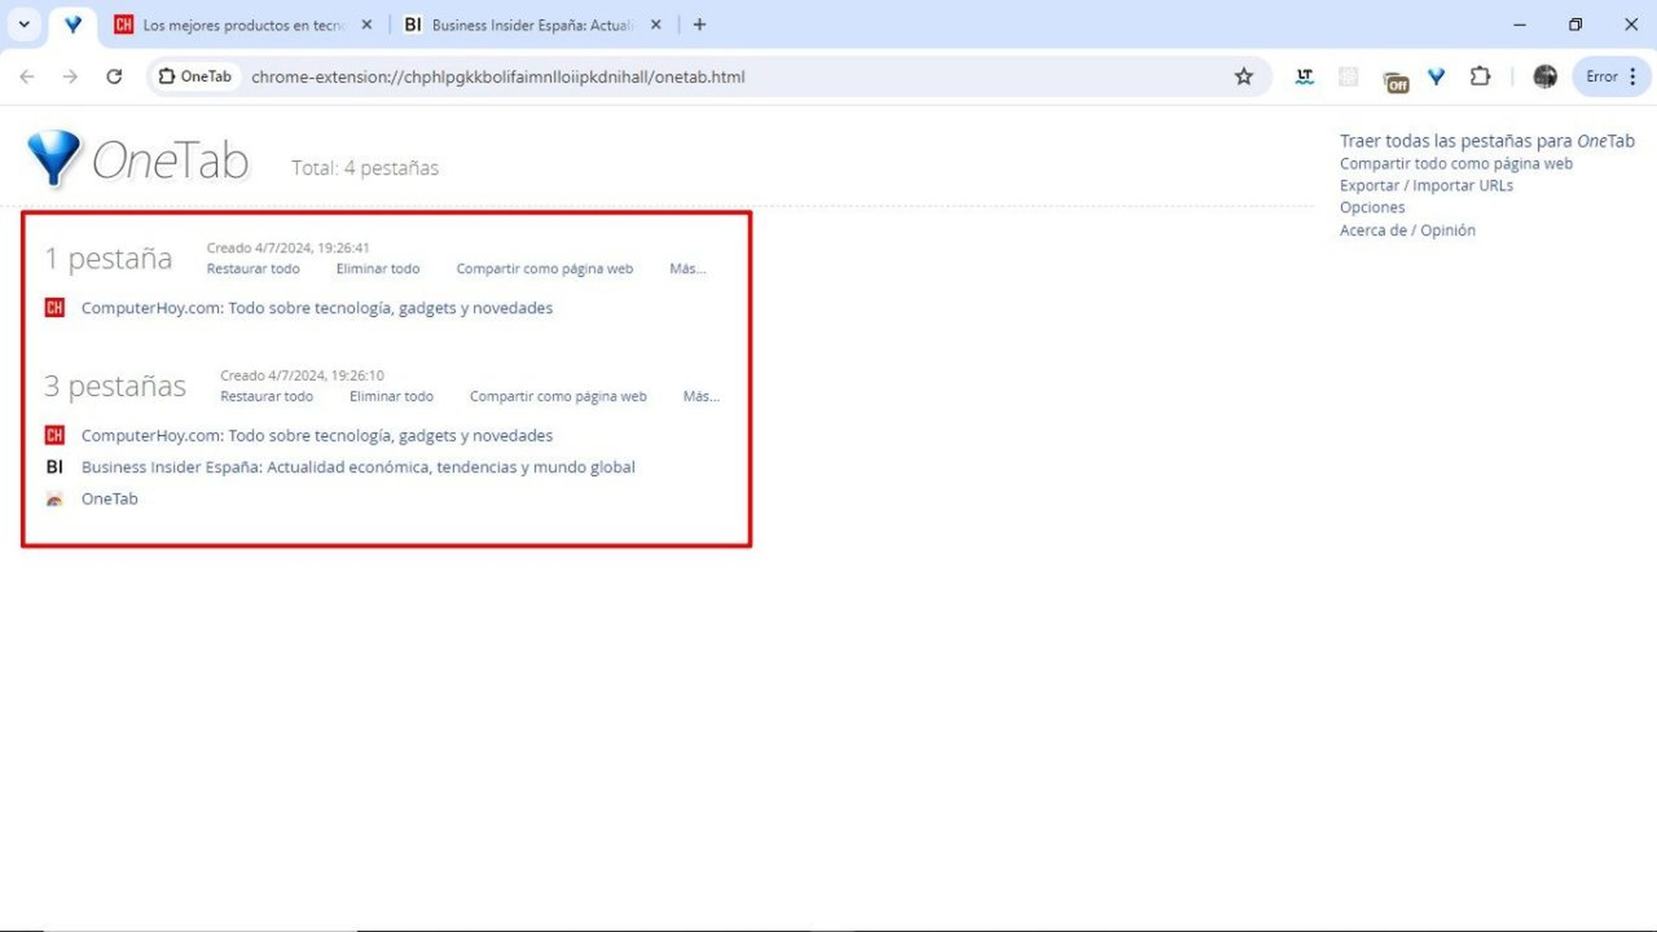
Task: Bookmark this page with the star icon
Action: tap(1244, 76)
